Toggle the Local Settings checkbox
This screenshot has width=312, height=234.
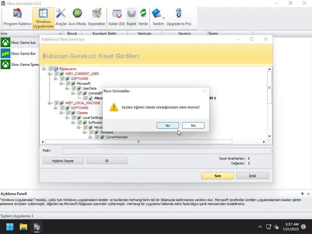point(74,118)
